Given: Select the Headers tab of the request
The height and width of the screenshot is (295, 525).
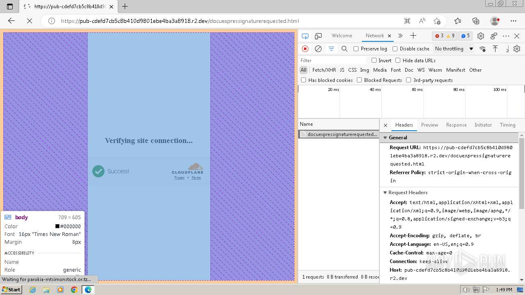Looking at the screenshot, I should pyautogui.click(x=404, y=125).
